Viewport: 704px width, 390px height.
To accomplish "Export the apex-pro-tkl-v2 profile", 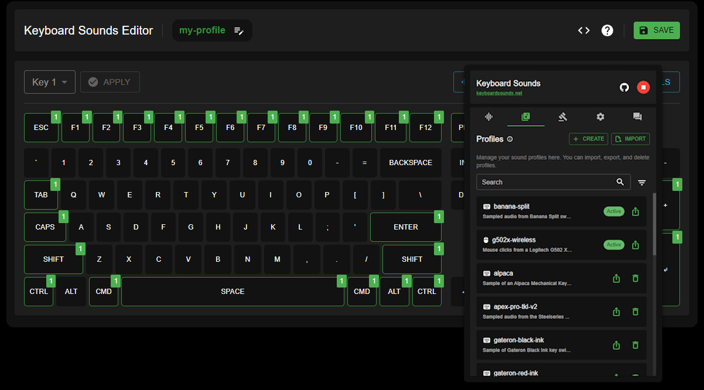I will 616,312.
